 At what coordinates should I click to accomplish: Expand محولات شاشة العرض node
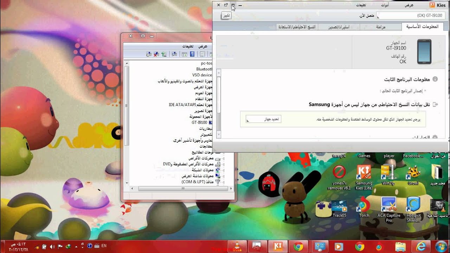(x=224, y=176)
